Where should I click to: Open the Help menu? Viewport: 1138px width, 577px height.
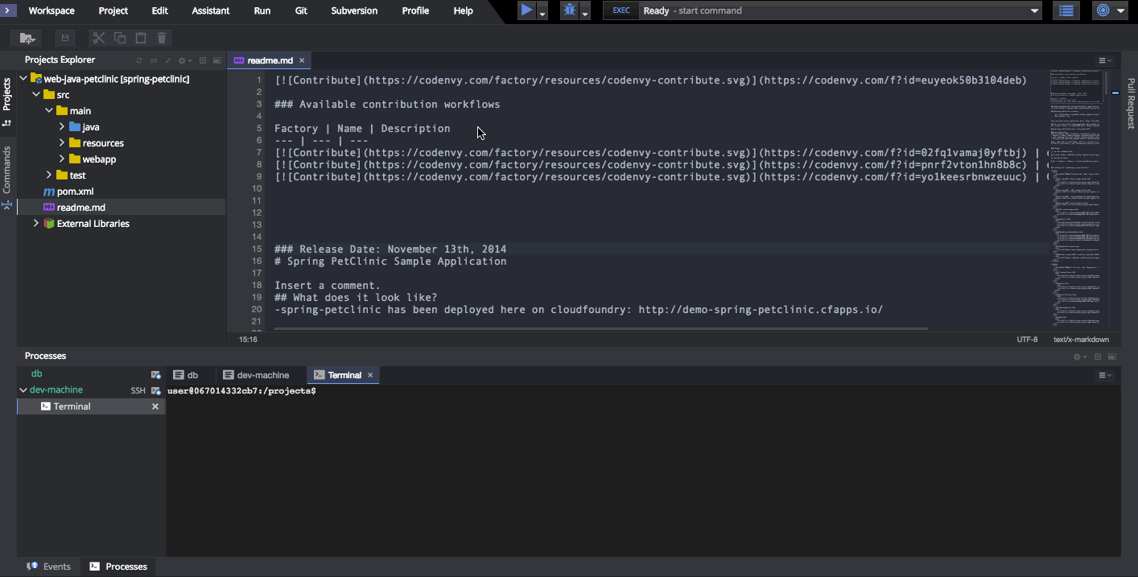point(464,10)
